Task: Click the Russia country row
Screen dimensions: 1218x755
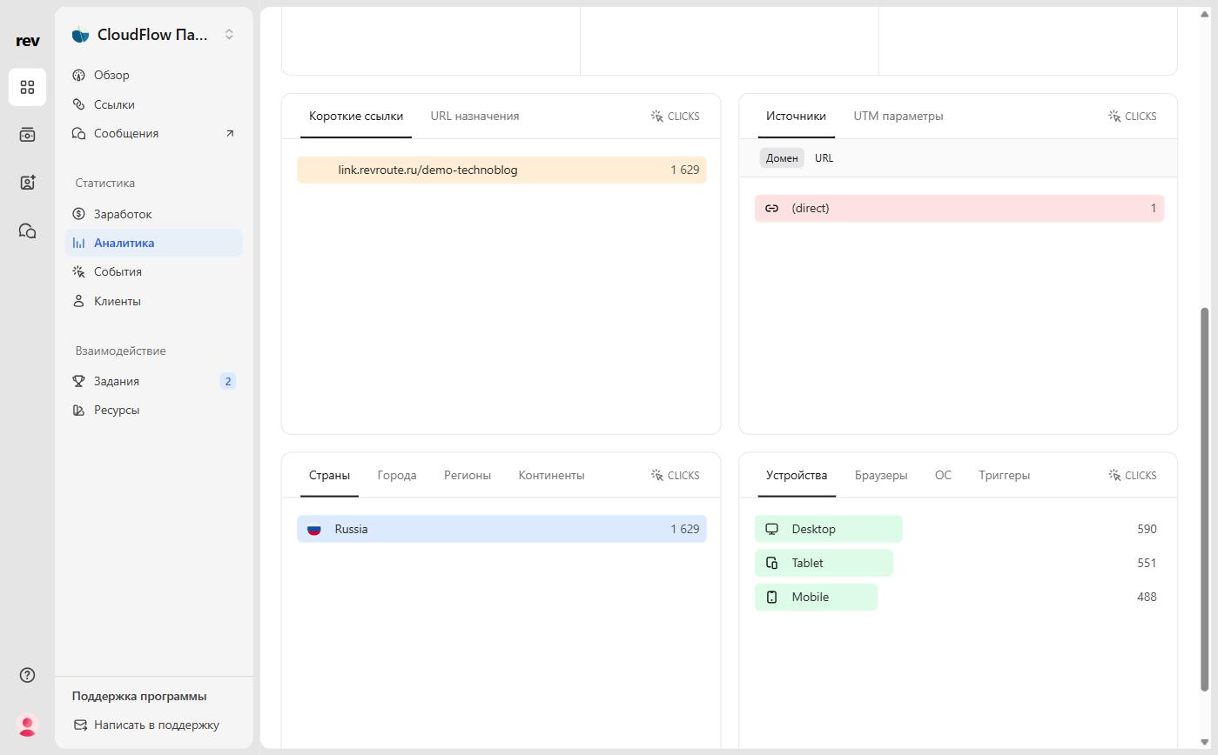Action: click(x=501, y=529)
